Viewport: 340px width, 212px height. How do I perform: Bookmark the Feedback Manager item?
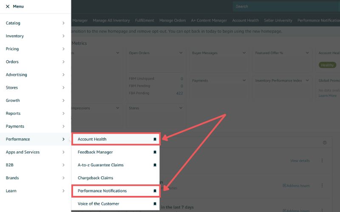coord(155,152)
